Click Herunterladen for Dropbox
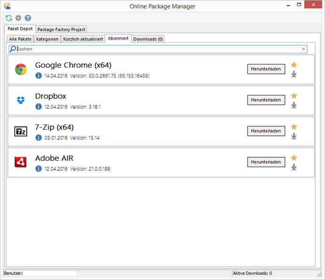This screenshot has width=325, height=280. [x=266, y=100]
